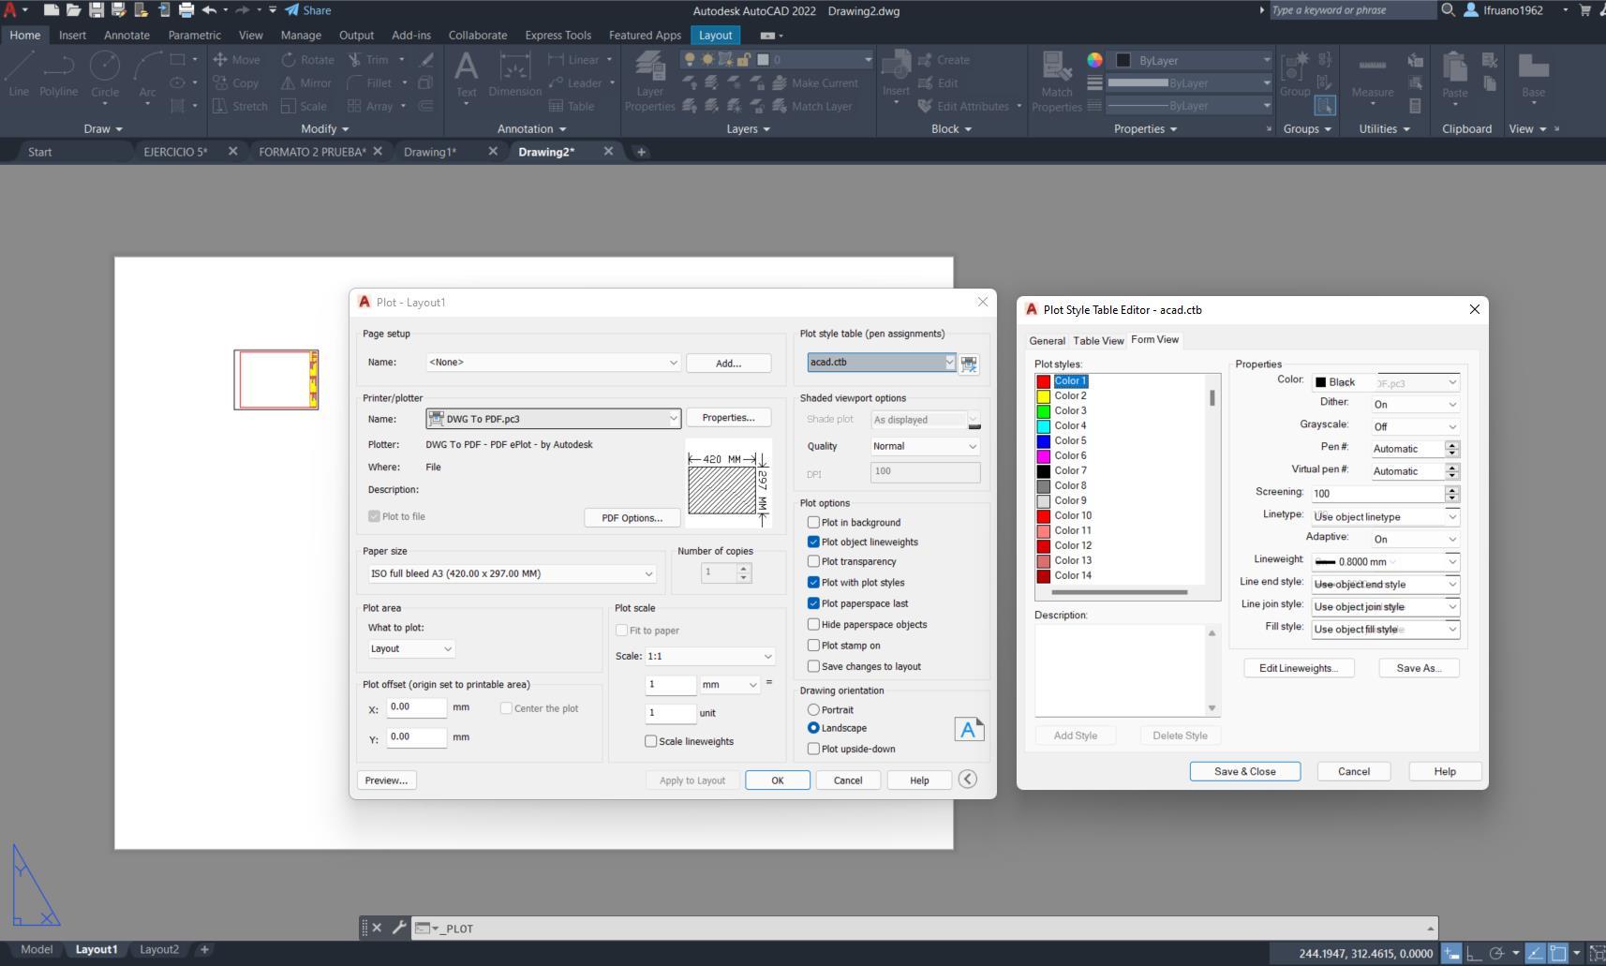The width and height of the screenshot is (1606, 966).
Task: Uncheck Plot object lineweights
Action: pyautogui.click(x=813, y=542)
